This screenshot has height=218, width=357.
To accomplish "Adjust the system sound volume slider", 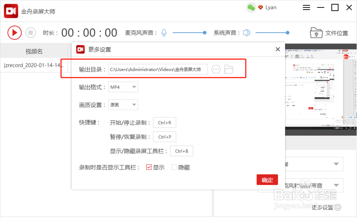I will 272,33.
